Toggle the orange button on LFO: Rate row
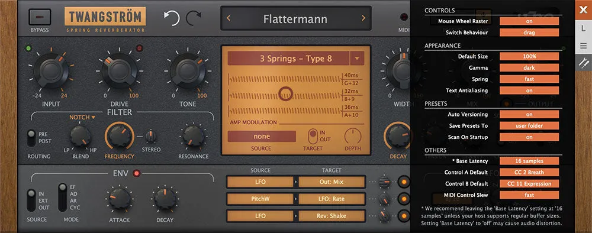 [x=404, y=199]
